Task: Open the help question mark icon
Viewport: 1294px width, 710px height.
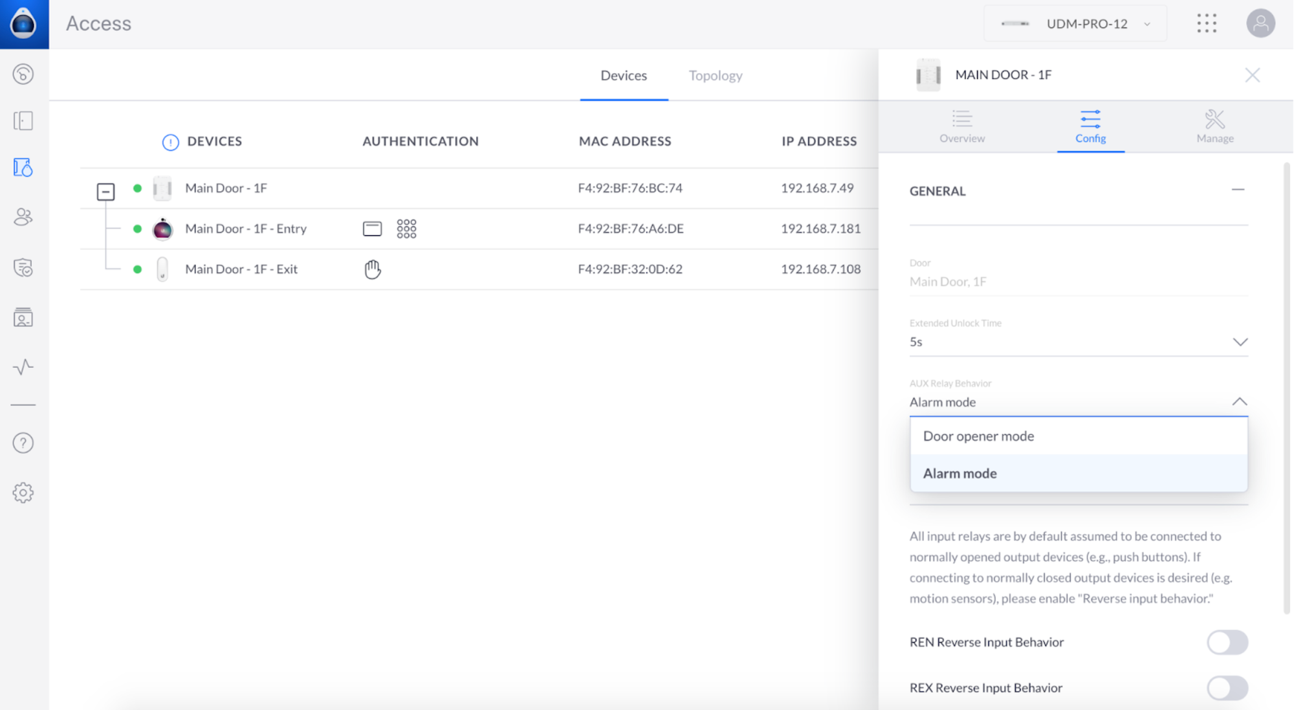Action: tap(23, 443)
